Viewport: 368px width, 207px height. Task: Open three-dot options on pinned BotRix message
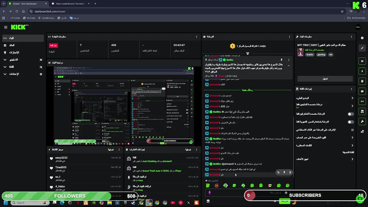[289, 60]
